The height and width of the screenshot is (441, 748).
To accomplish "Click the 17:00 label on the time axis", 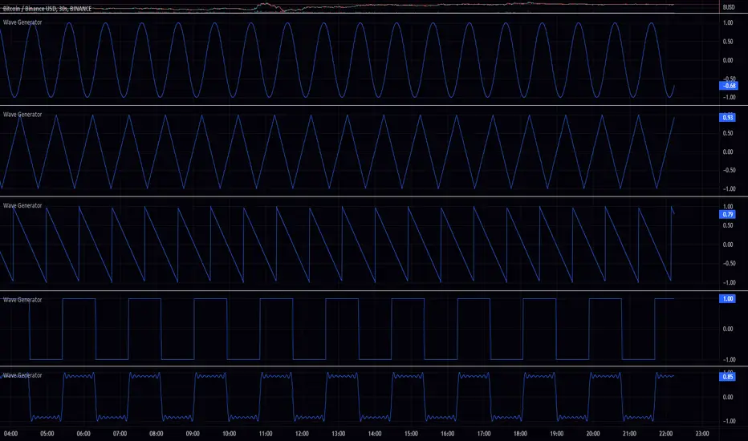I will click(484, 434).
